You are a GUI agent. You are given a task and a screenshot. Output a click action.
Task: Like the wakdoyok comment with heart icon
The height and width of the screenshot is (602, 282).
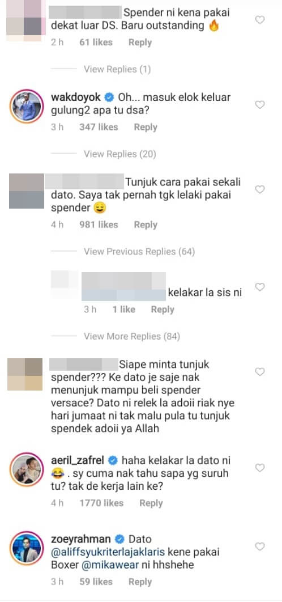260,104
